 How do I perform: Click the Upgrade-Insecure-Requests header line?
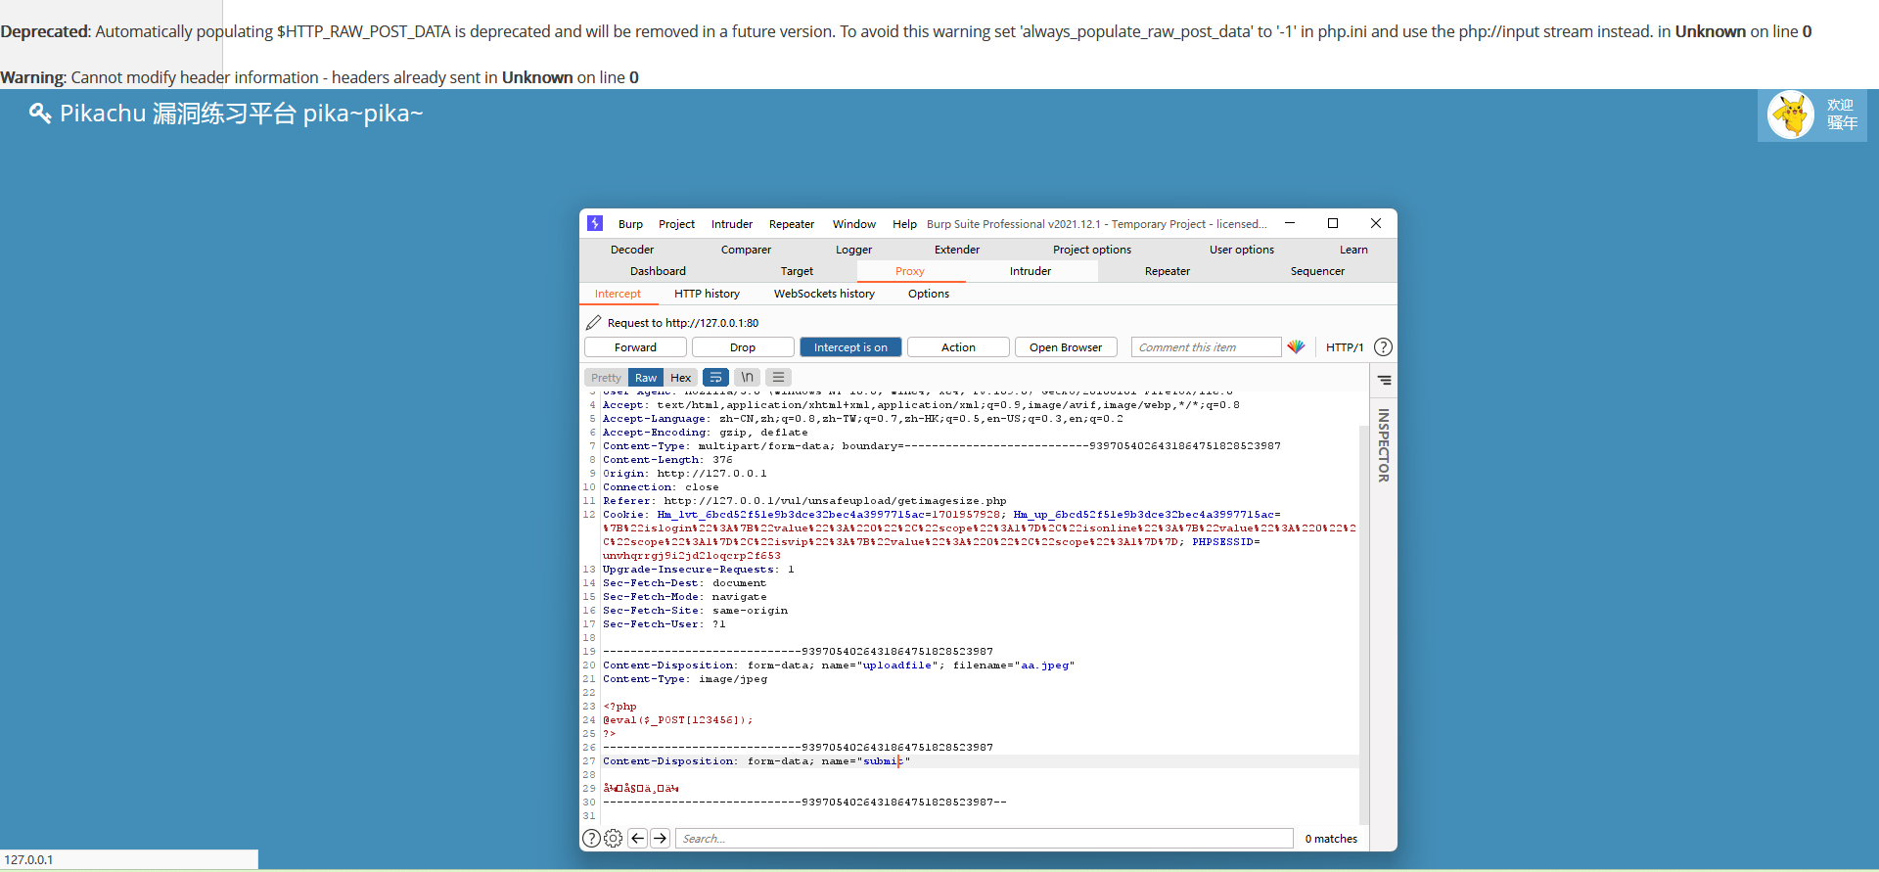point(699,569)
